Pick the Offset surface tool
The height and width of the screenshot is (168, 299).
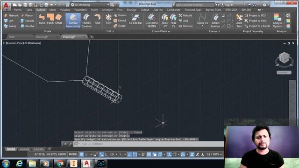click(x=58, y=19)
